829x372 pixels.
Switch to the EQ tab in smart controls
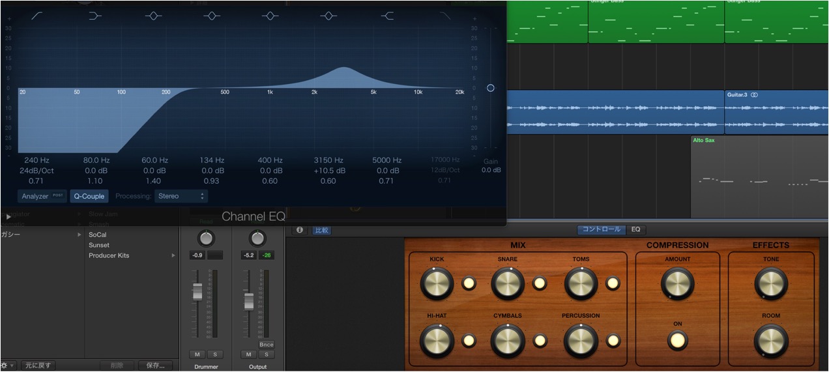[636, 229]
